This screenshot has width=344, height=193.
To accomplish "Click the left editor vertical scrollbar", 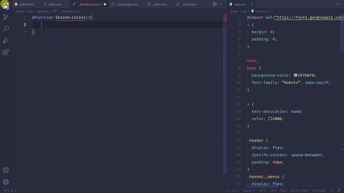I will tap(225, 94).
